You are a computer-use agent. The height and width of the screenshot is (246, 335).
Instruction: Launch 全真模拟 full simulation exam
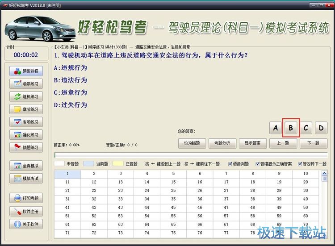point(26,166)
